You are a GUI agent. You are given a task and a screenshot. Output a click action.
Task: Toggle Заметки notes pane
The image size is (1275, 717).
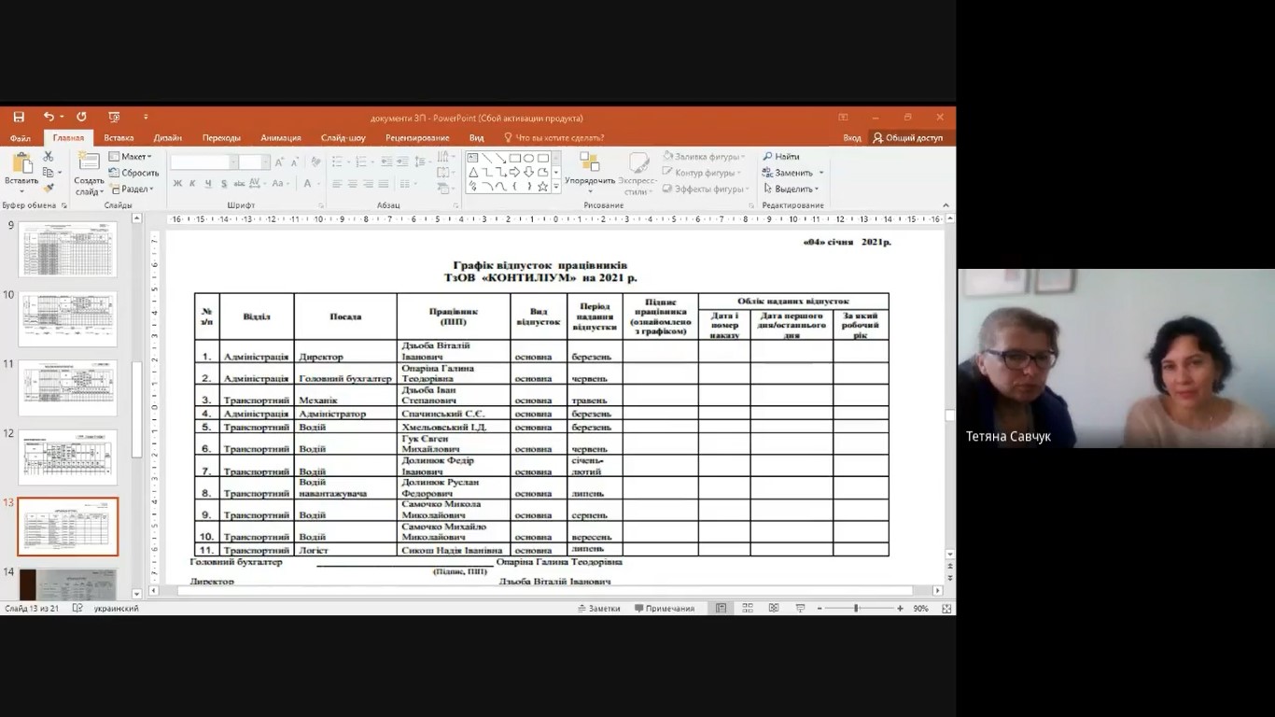pyautogui.click(x=598, y=609)
